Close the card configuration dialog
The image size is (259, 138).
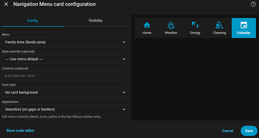pyautogui.click(x=6, y=4)
